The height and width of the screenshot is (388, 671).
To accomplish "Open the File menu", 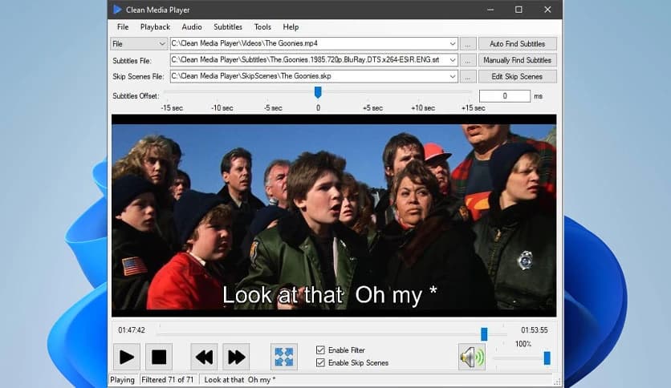I will tap(123, 27).
